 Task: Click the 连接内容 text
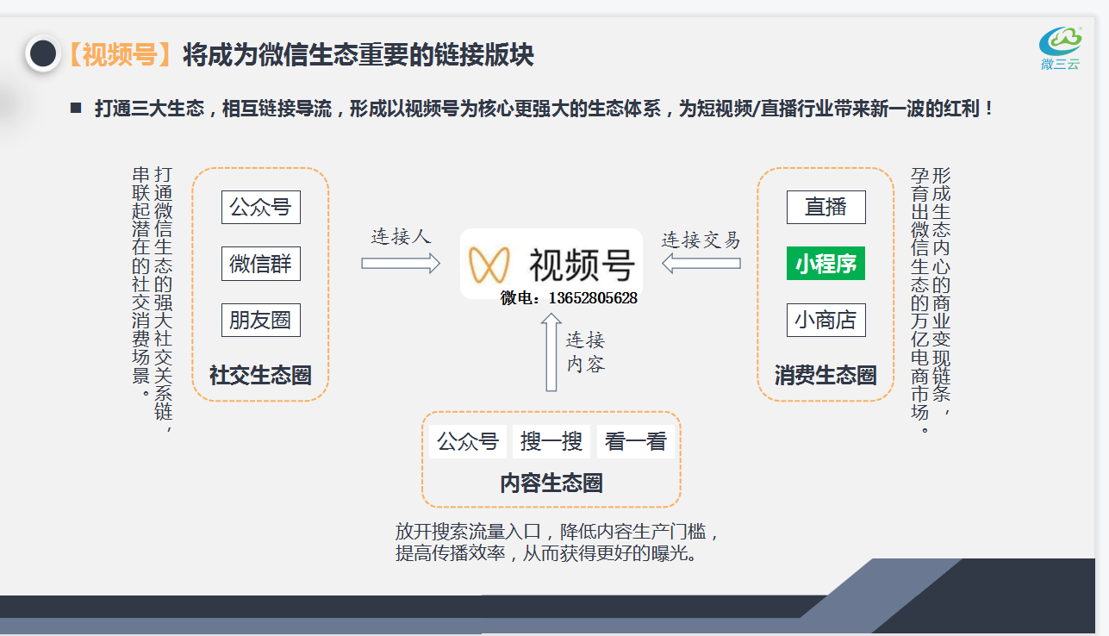click(586, 352)
